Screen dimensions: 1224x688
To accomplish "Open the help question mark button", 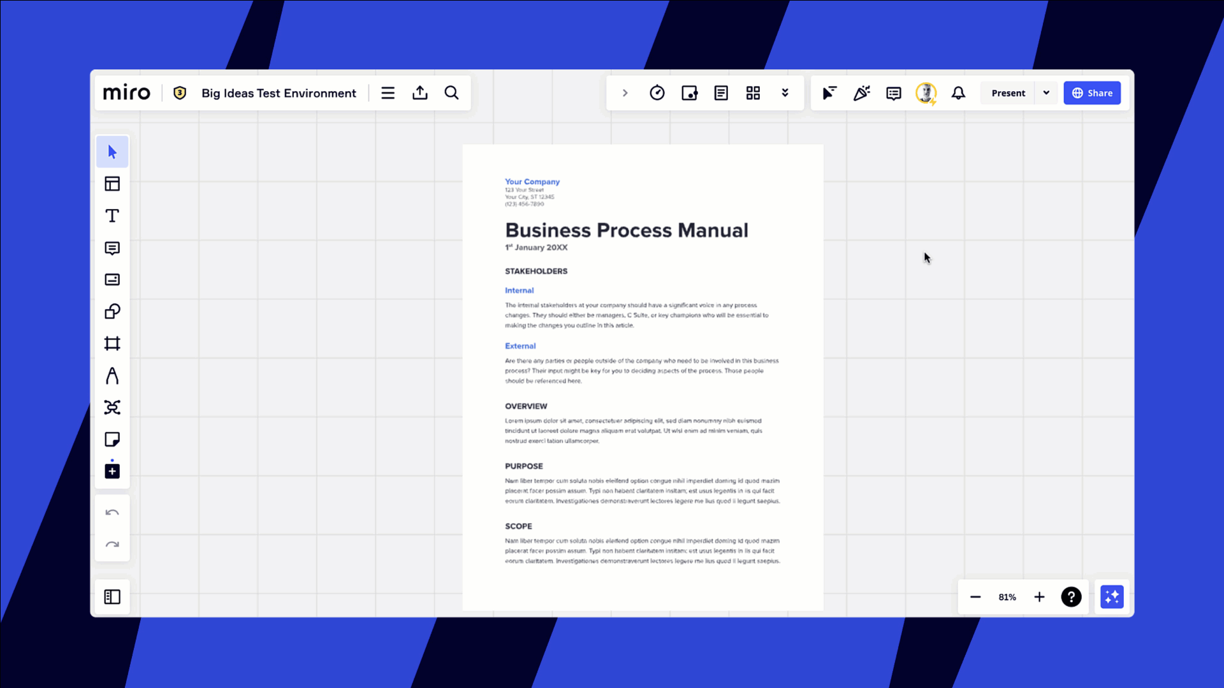I will (1072, 597).
